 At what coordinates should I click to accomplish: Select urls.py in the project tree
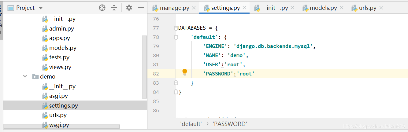point(58,115)
